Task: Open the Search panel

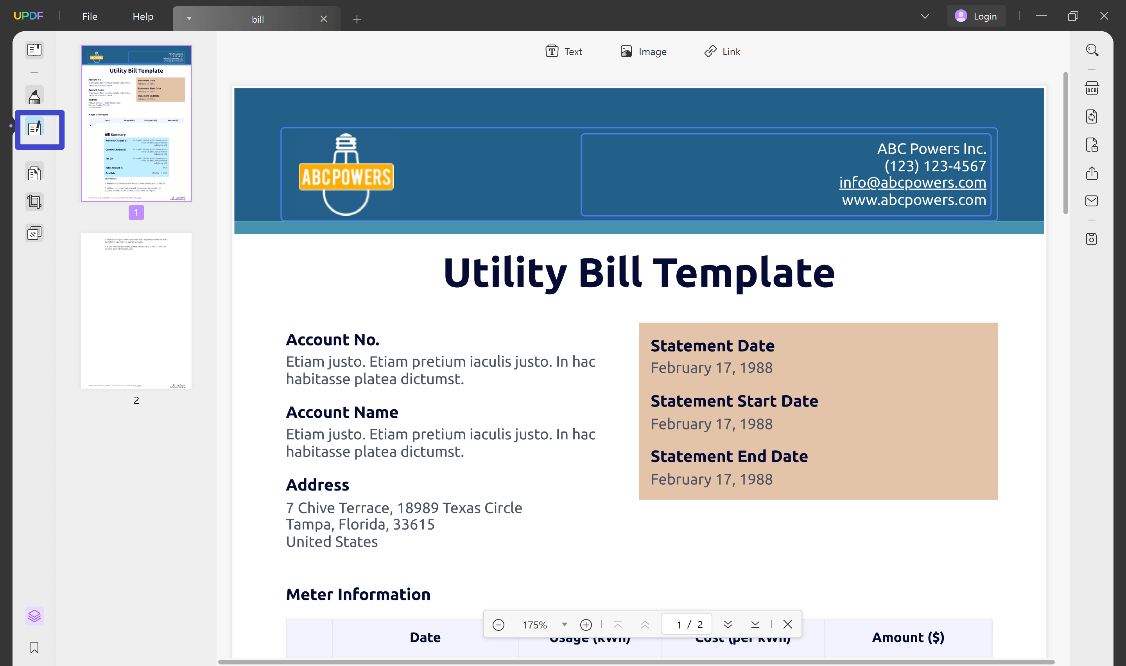Action: click(x=1092, y=50)
